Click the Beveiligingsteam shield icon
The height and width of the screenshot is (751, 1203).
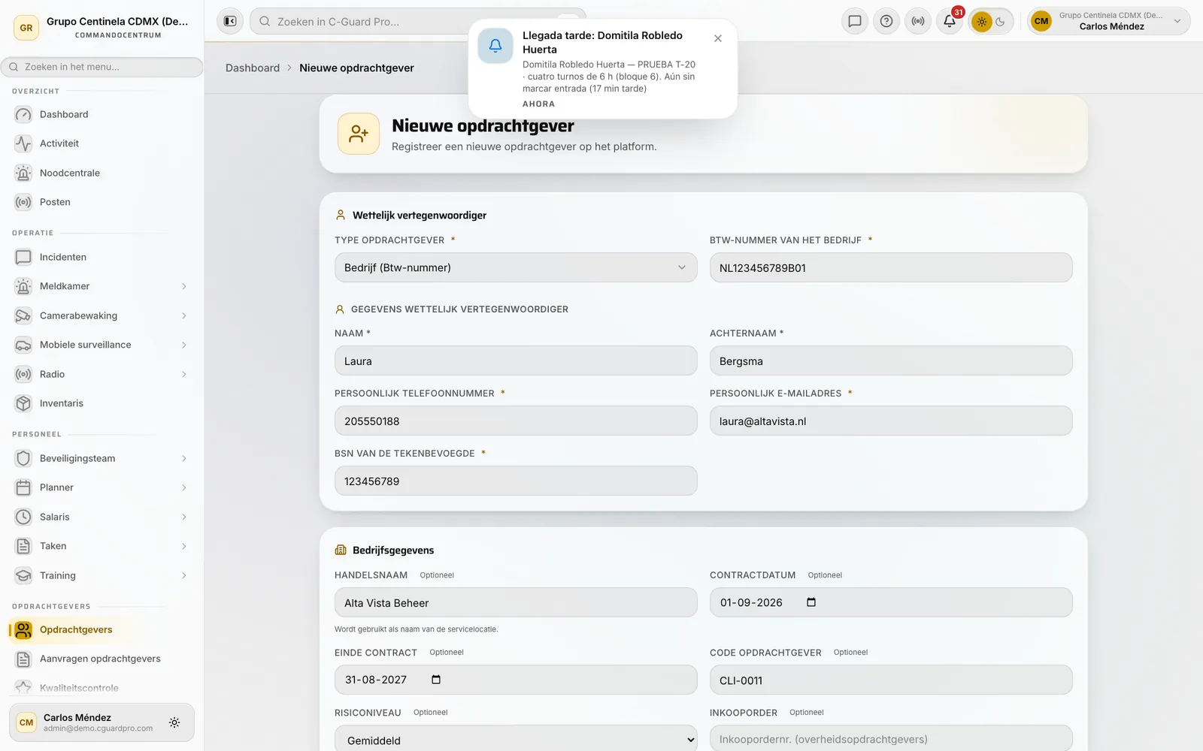23,458
